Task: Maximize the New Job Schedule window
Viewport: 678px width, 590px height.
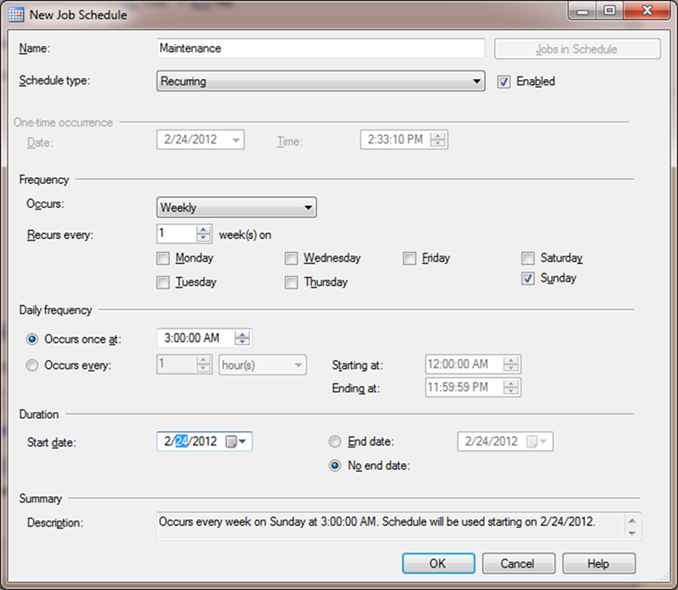Action: (609, 10)
